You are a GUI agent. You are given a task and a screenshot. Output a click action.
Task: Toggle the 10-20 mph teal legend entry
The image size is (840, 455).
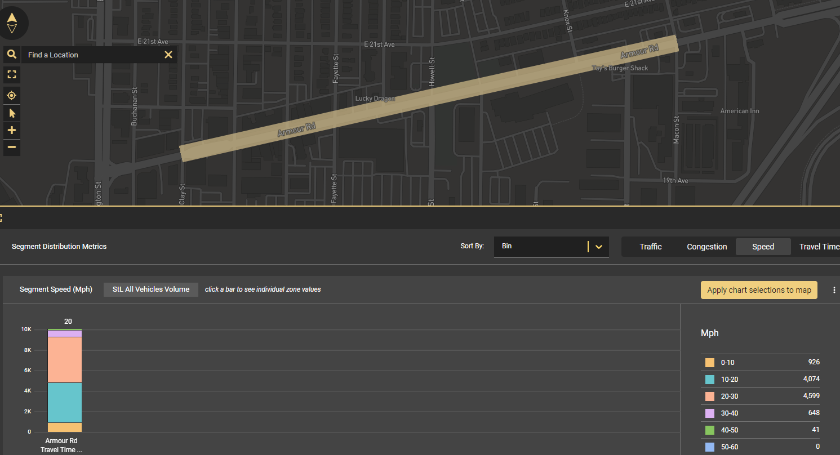pyautogui.click(x=729, y=380)
